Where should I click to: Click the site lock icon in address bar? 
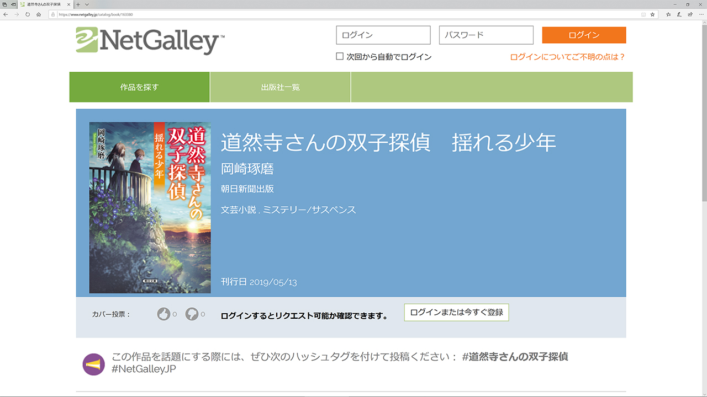pos(54,14)
